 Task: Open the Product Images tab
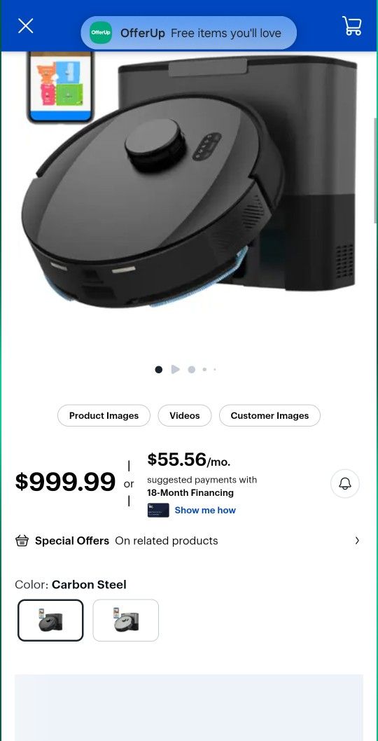point(104,415)
